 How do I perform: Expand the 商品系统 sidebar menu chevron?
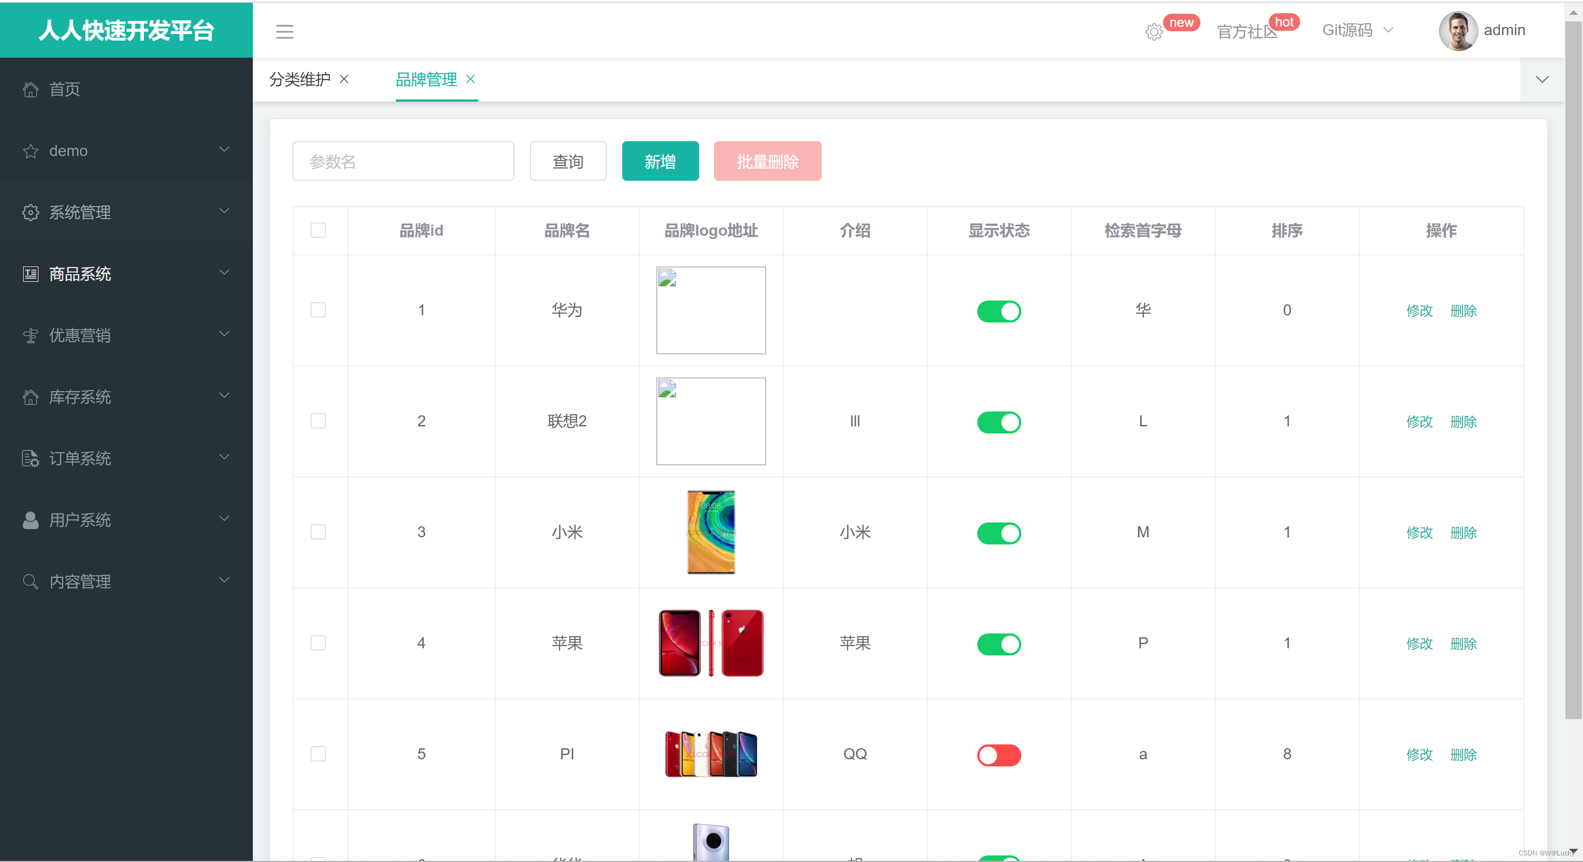point(224,272)
